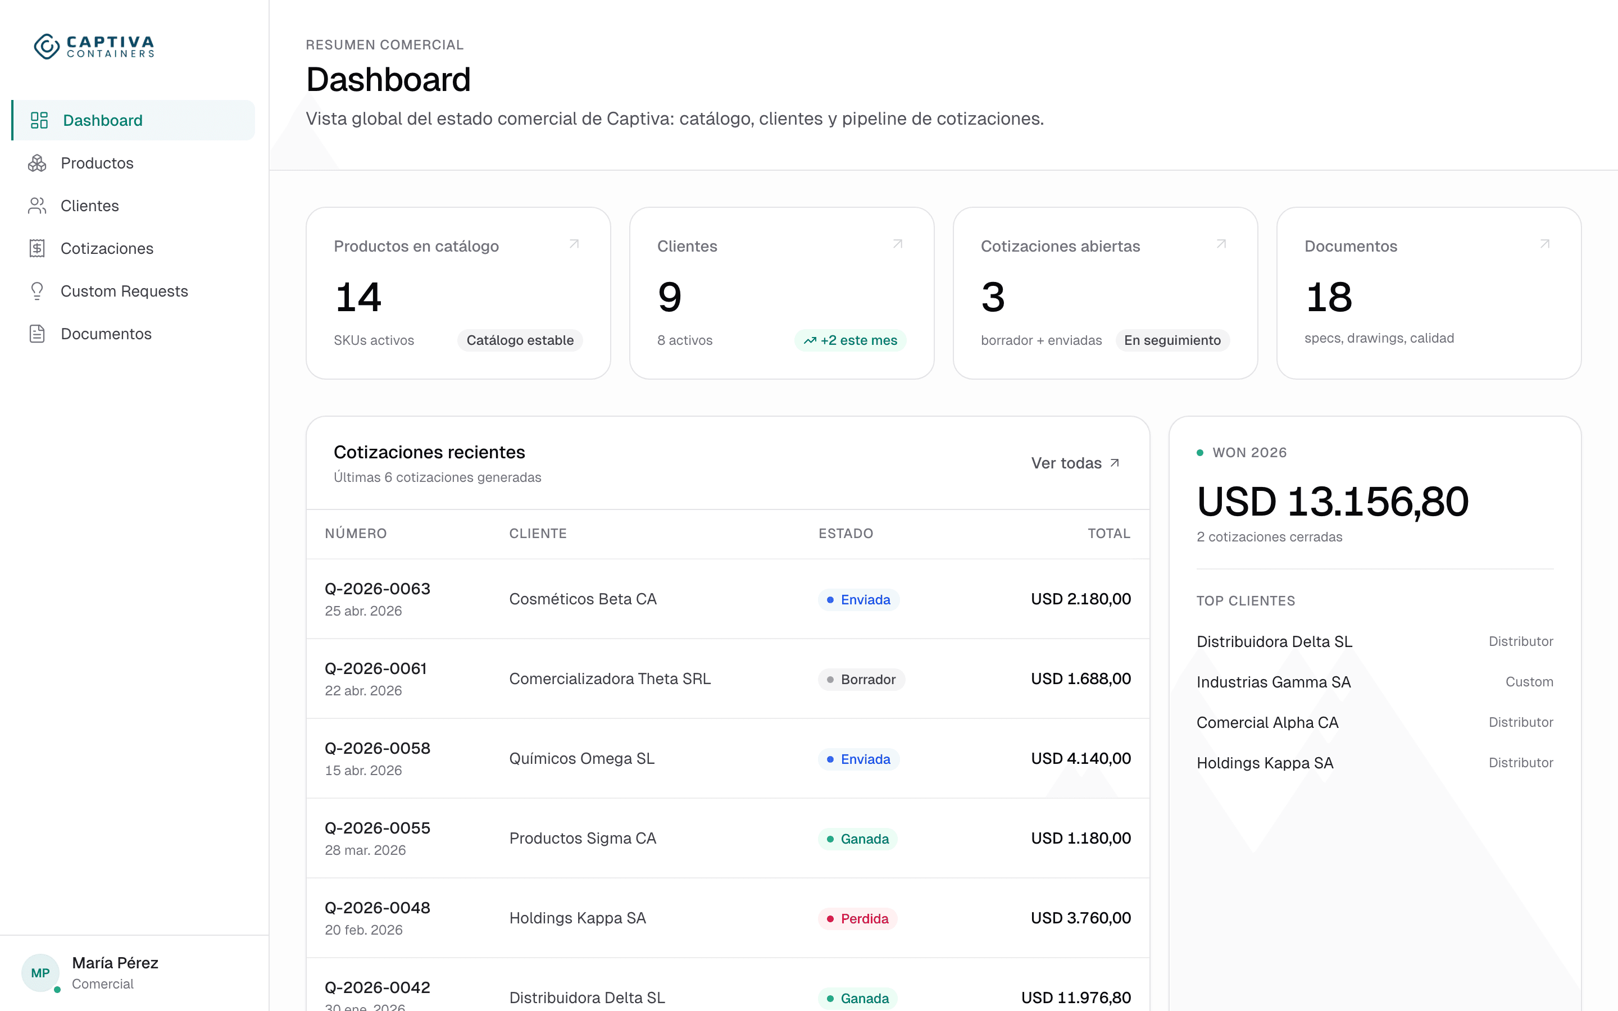Select Cosméticos Beta CA client cell

point(583,599)
